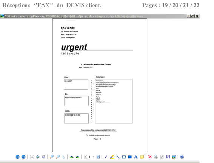The image size is (214, 163).
Task: Open the page number dropdown arrow
Action: (94, 157)
